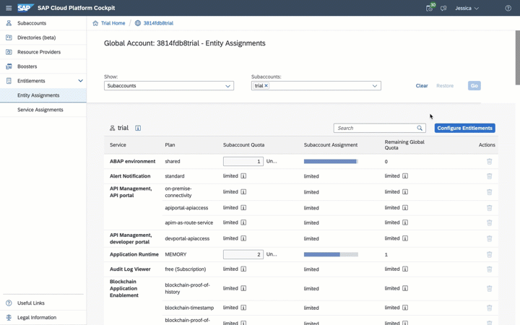Delete the blockchain-proof-of-history entitlement
Image resolution: width=520 pixels, height=325 pixels.
(489, 288)
